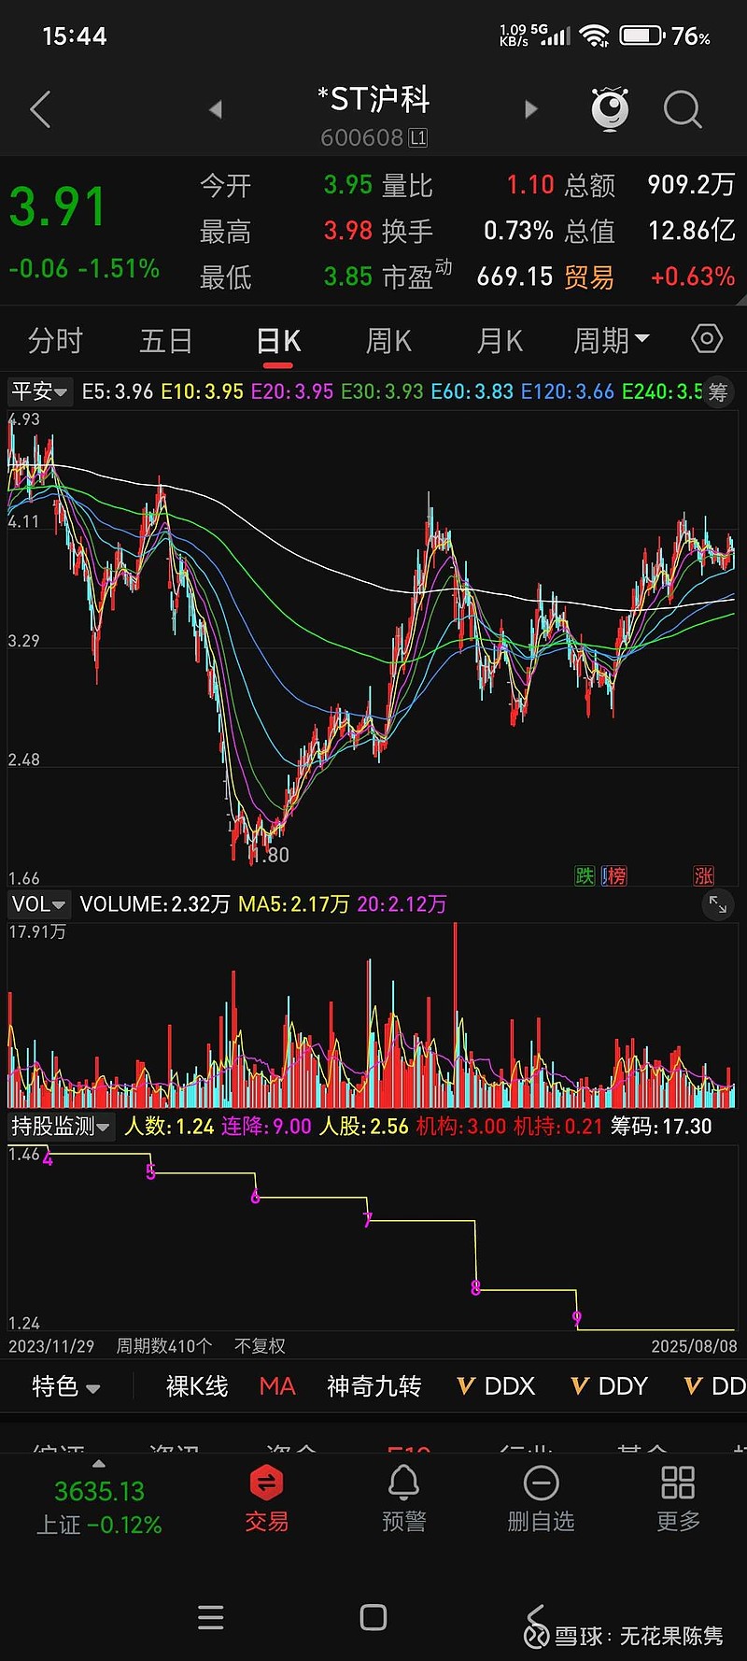This screenshot has width=747, height=1661.
Task: Tap the 1.80 low price label
Action: click(x=271, y=855)
